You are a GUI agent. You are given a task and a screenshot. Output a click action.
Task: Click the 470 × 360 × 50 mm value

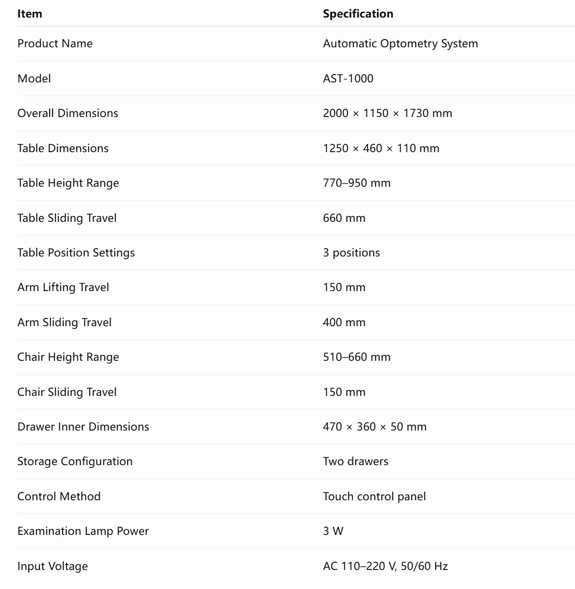pos(375,427)
